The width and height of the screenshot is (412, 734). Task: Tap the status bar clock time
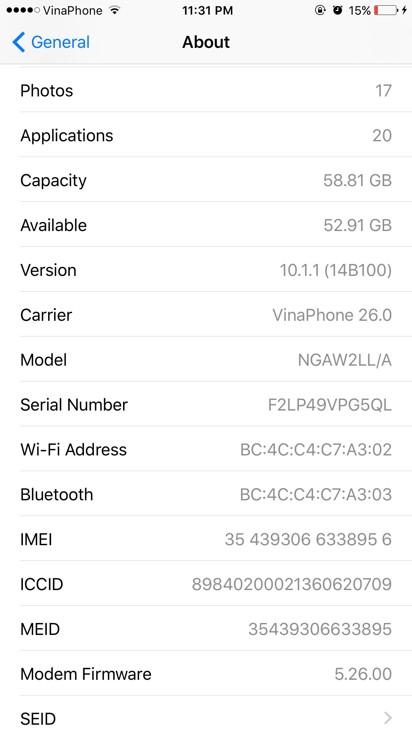[x=207, y=11]
